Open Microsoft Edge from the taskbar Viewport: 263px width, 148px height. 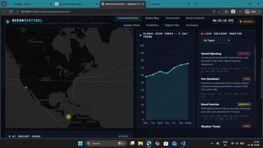(x=149, y=143)
